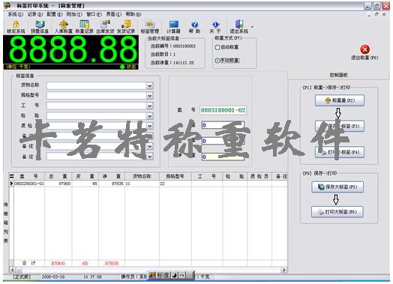Click the 待装箱列表 vertical side tab

click(6, 223)
